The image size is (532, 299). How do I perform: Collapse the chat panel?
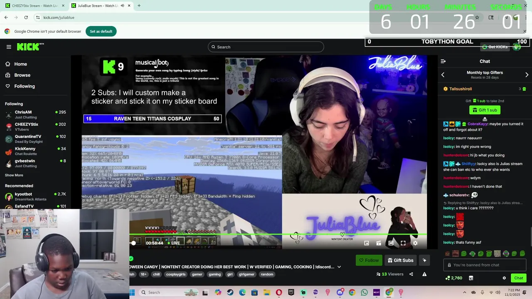pyautogui.click(x=443, y=61)
